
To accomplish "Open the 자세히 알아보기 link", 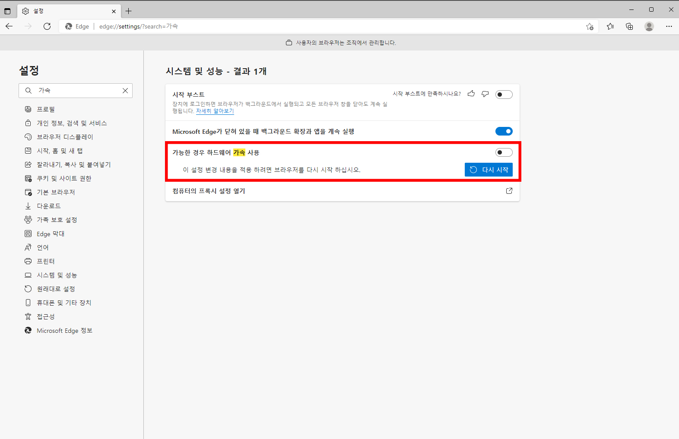I will (x=215, y=111).
